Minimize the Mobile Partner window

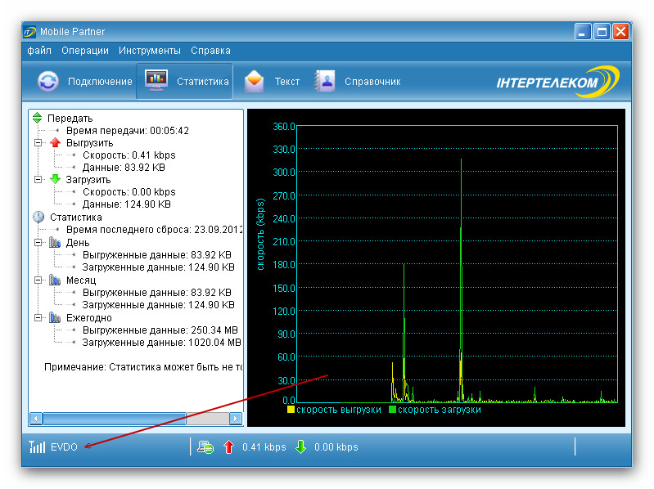click(x=583, y=32)
